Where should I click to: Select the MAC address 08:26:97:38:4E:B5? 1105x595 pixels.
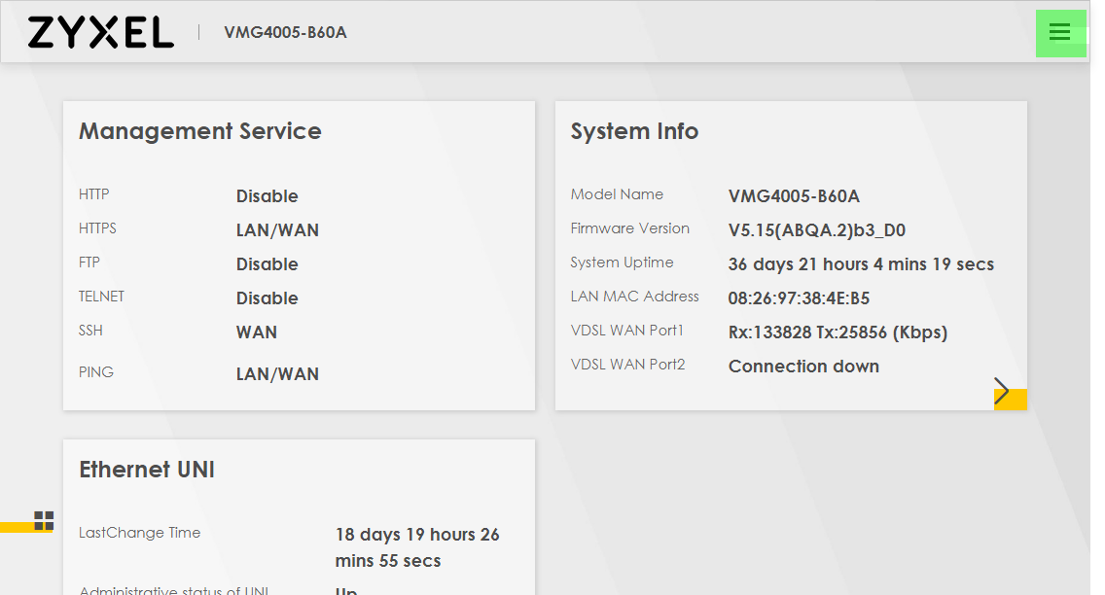tap(800, 298)
